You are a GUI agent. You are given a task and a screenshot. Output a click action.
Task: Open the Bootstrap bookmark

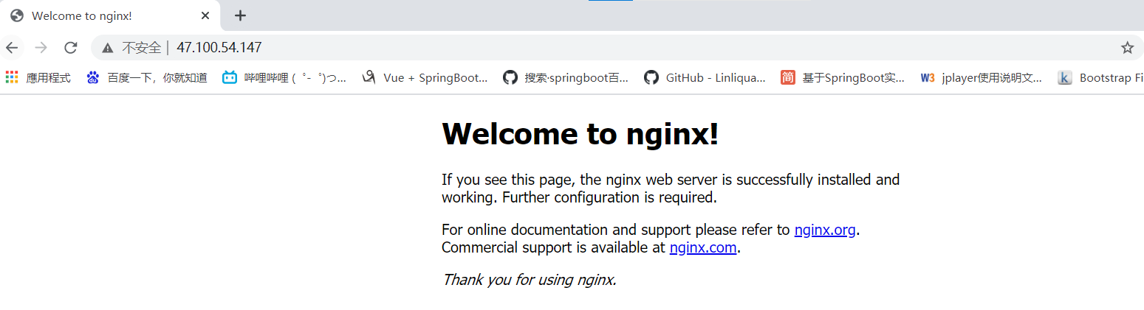tap(1102, 77)
